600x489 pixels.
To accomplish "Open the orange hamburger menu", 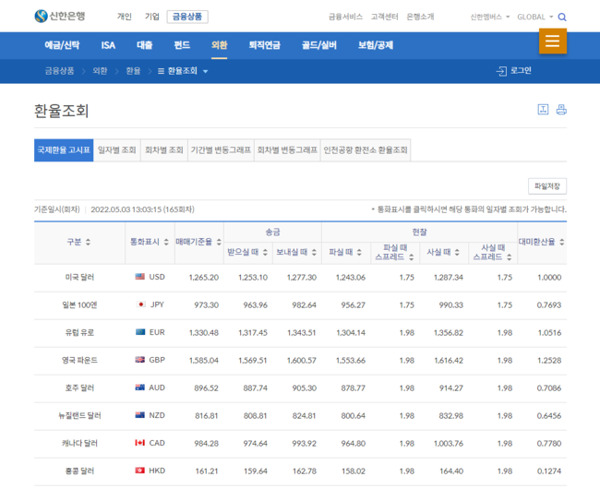I will tap(552, 41).
